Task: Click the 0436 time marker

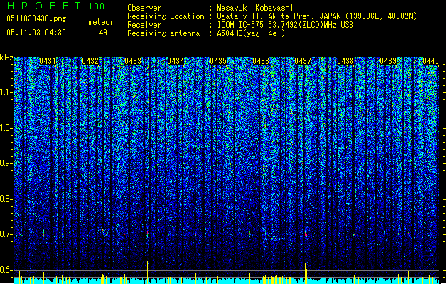Action: coord(261,61)
